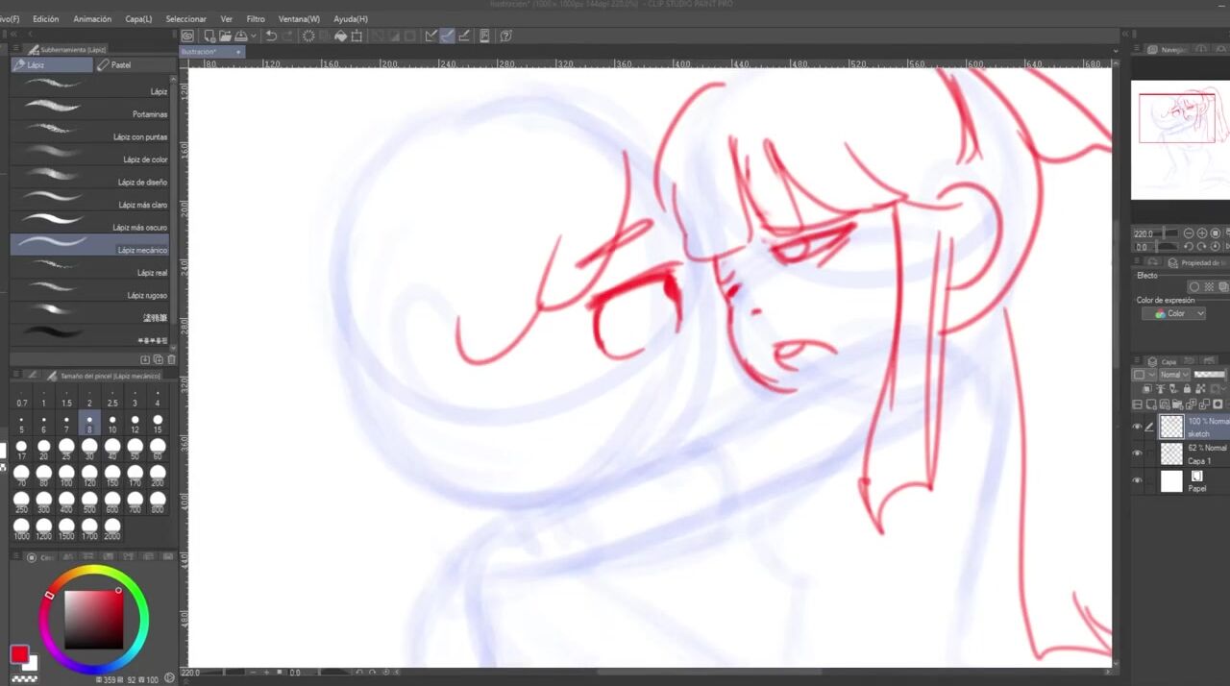
Task: Click the Clear layer sparkle icon
Action: tap(308, 37)
